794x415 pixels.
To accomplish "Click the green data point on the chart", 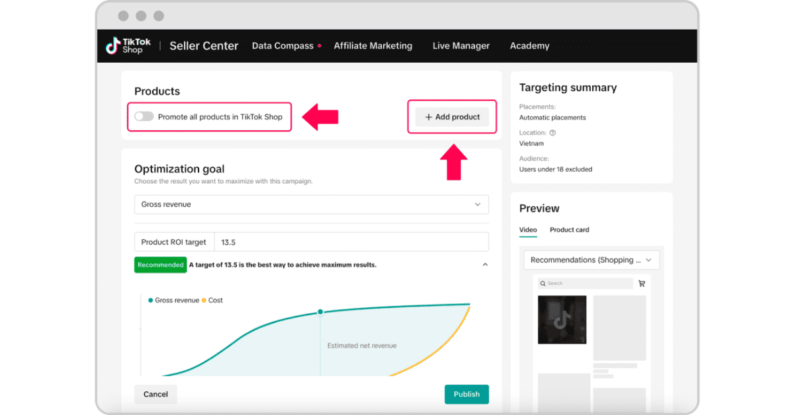I will point(320,311).
